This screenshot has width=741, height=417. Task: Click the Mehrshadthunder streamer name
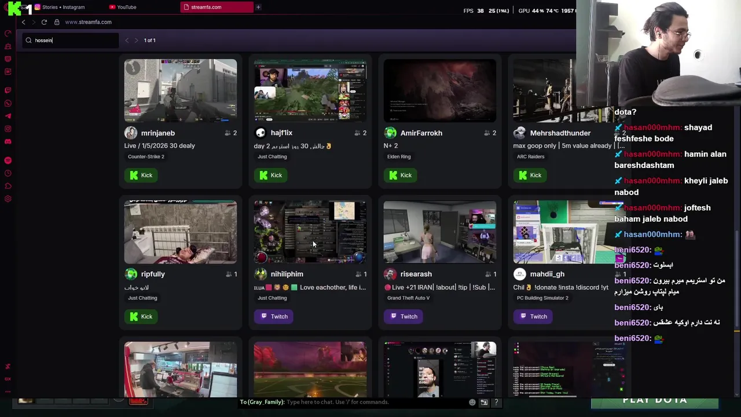coord(560,133)
